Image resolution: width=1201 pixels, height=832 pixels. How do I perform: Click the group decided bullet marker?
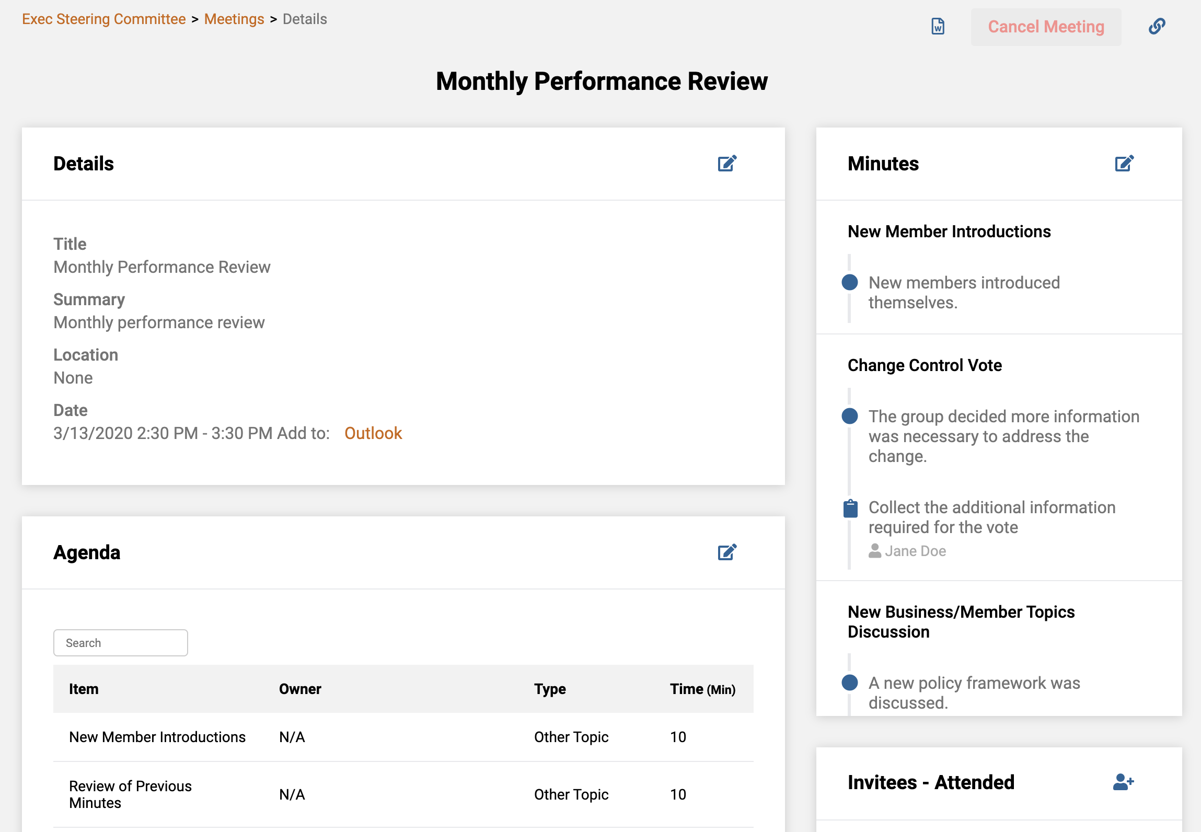(x=850, y=417)
